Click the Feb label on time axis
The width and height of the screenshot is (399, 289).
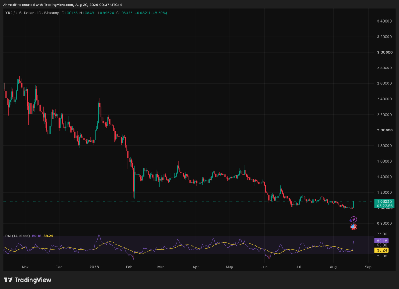click(129, 267)
